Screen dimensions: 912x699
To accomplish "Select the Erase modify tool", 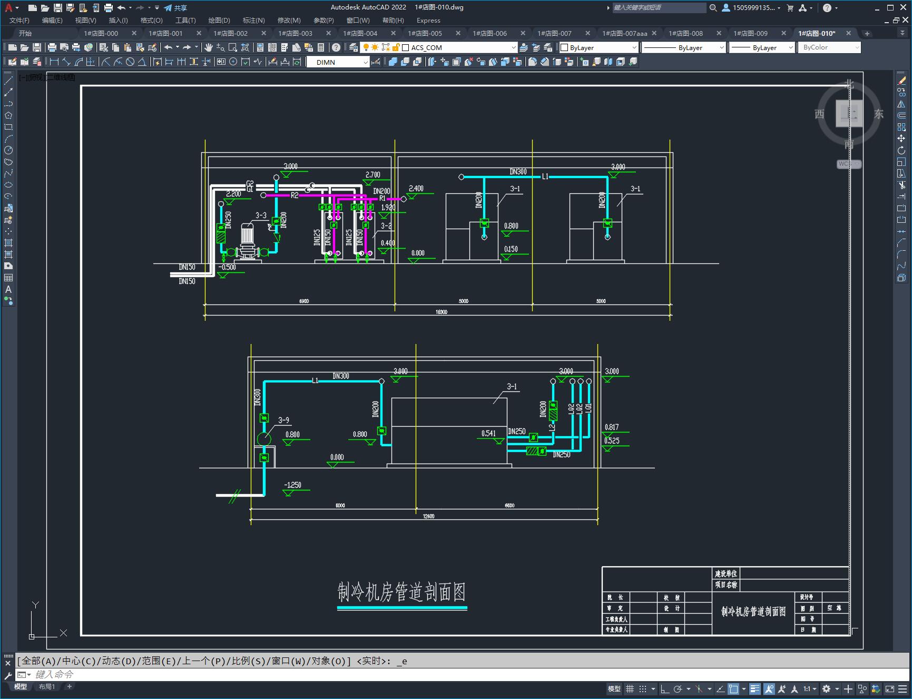I will (901, 81).
